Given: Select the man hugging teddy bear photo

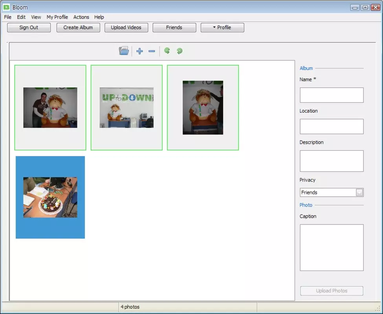Looking at the screenshot, I should (50, 108).
